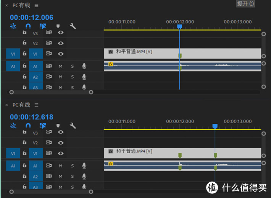
Task: Hide V3 track eye in upper timeline
Action: point(61,33)
